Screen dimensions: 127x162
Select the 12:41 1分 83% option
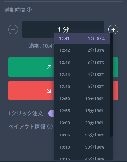point(82,38)
